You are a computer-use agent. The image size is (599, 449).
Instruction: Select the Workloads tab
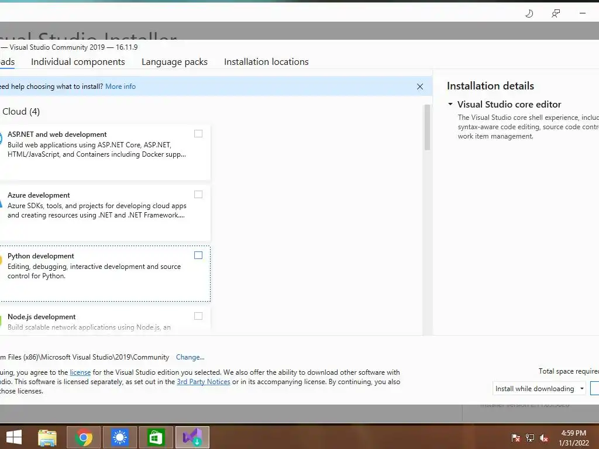7,62
